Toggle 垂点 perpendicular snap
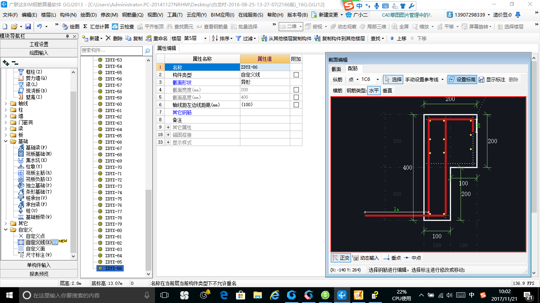This screenshot has height=303, width=540. pyautogui.click(x=392, y=258)
